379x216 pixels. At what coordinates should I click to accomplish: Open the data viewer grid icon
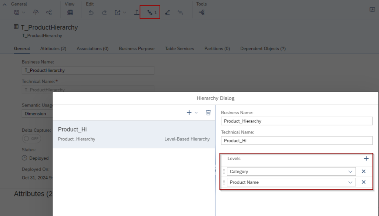[x=70, y=12]
